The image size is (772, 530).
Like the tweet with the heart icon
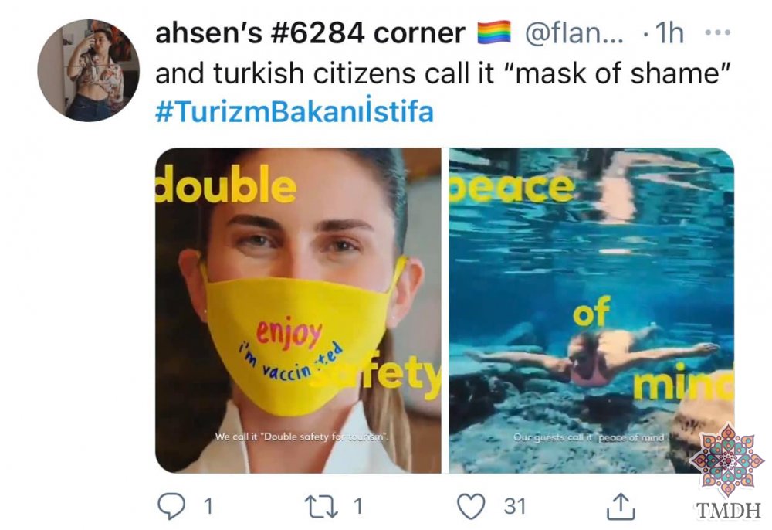point(471,506)
